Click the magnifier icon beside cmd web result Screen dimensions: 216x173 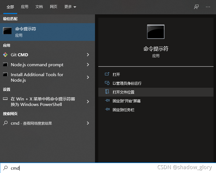click(x=5, y=123)
